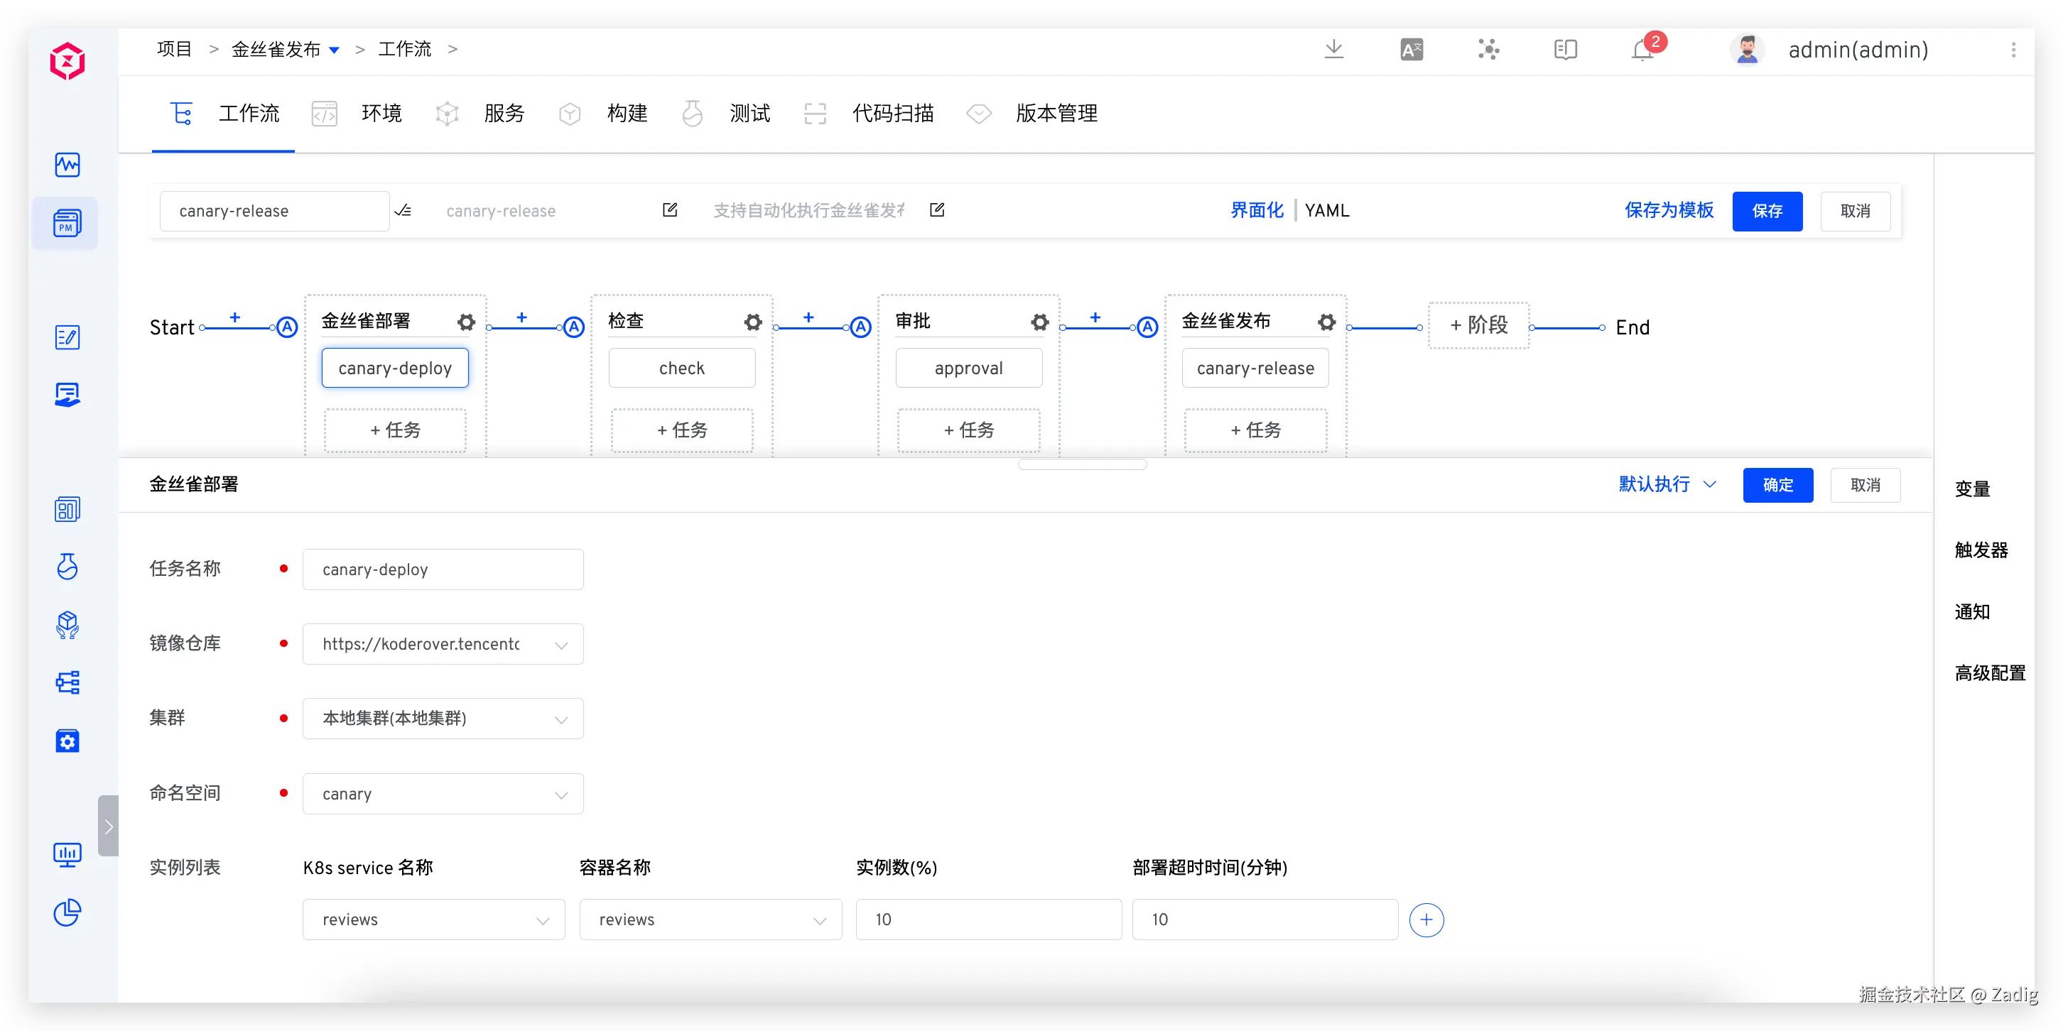Image resolution: width=2063 pixels, height=1031 pixels.
Task: Open gear settings for 检查 stage
Action: coord(753,322)
